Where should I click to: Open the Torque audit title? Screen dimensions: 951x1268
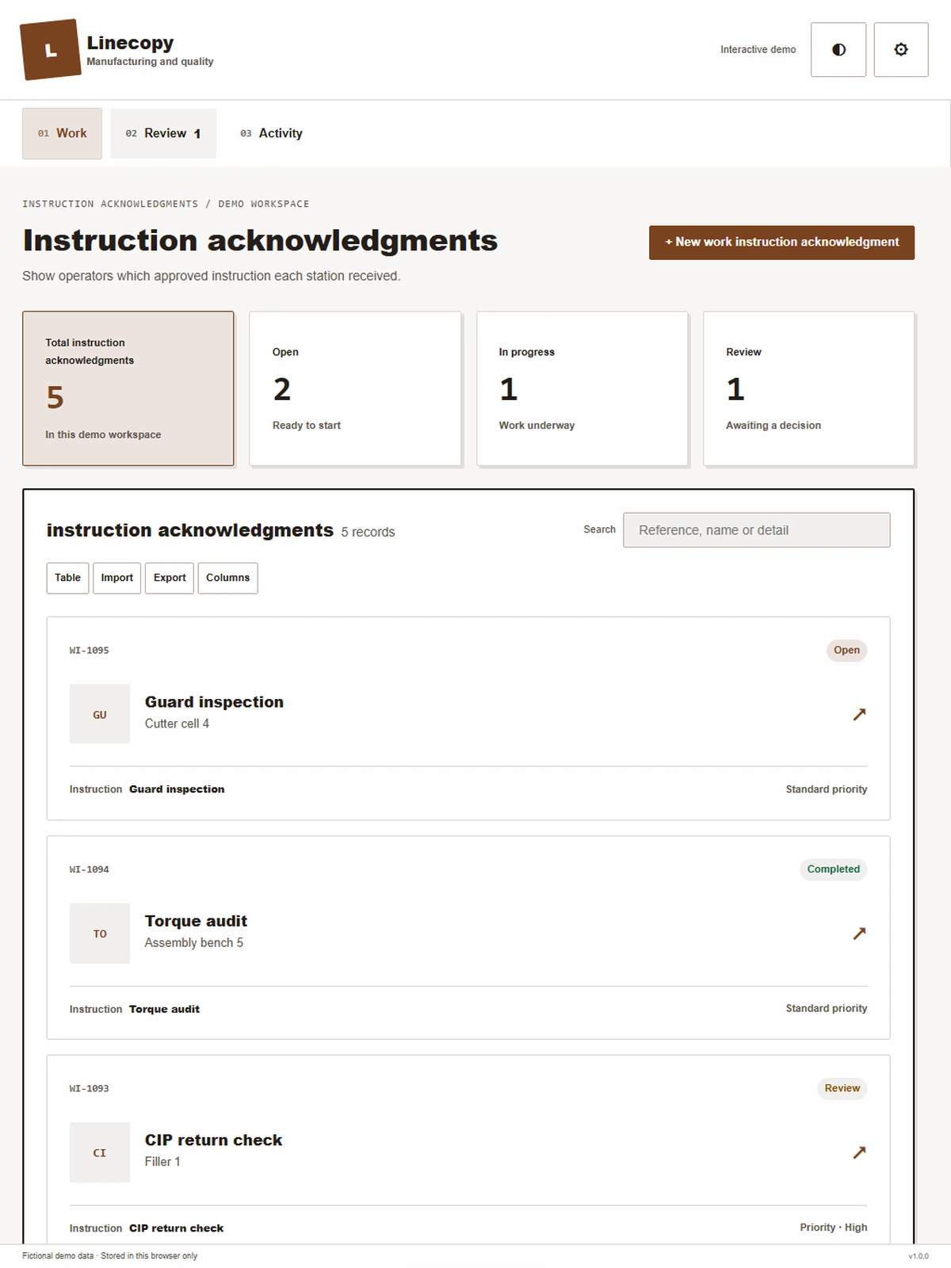click(196, 921)
